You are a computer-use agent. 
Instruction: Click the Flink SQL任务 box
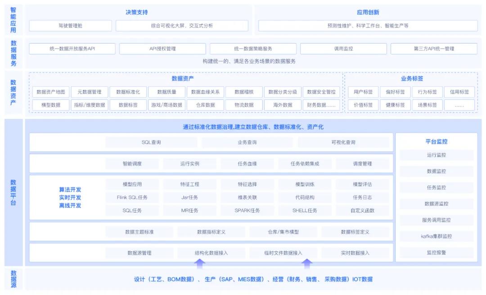tap(132, 197)
